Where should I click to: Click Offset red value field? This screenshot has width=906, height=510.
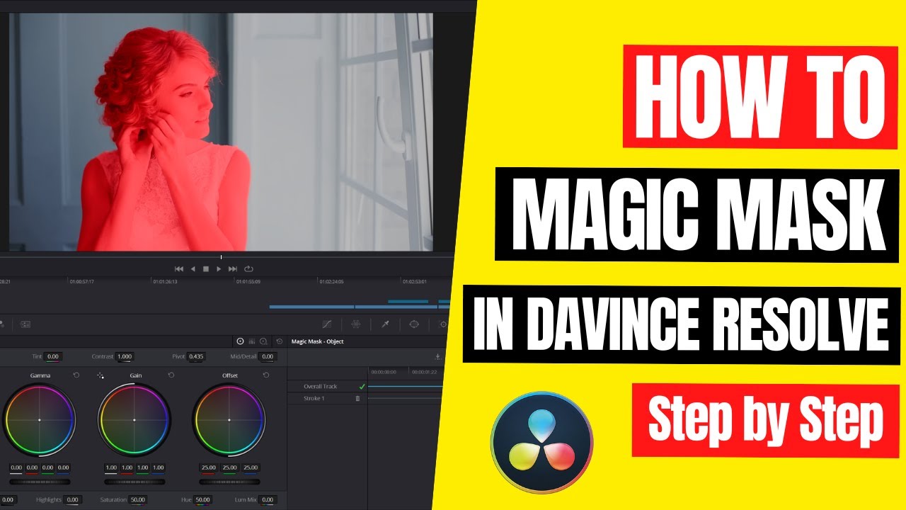click(209, 467)
